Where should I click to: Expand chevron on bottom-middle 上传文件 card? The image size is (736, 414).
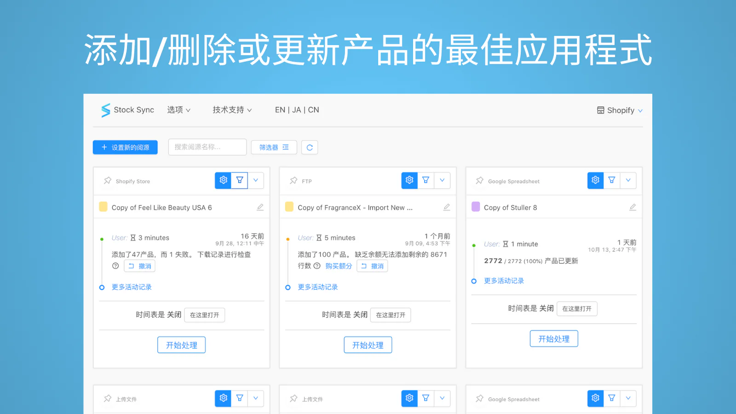[442, 398]
